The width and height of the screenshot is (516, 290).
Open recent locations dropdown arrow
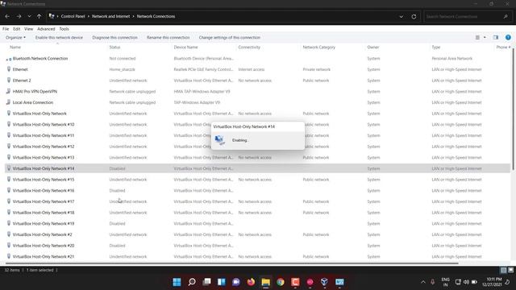(29, 16)
